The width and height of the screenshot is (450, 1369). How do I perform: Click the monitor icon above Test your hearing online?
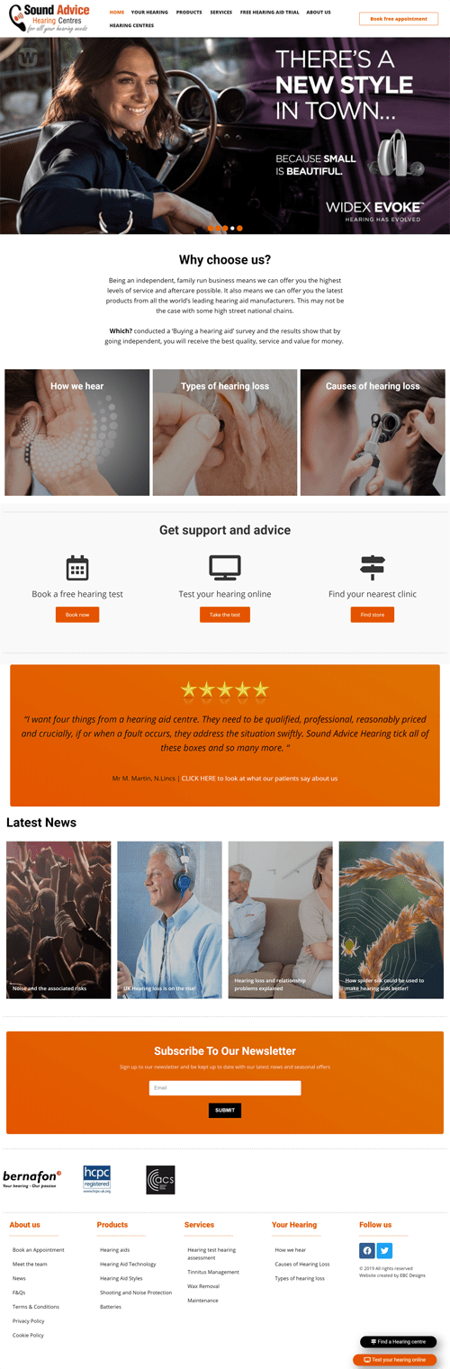pyautogui.click(x=225, y=568)
